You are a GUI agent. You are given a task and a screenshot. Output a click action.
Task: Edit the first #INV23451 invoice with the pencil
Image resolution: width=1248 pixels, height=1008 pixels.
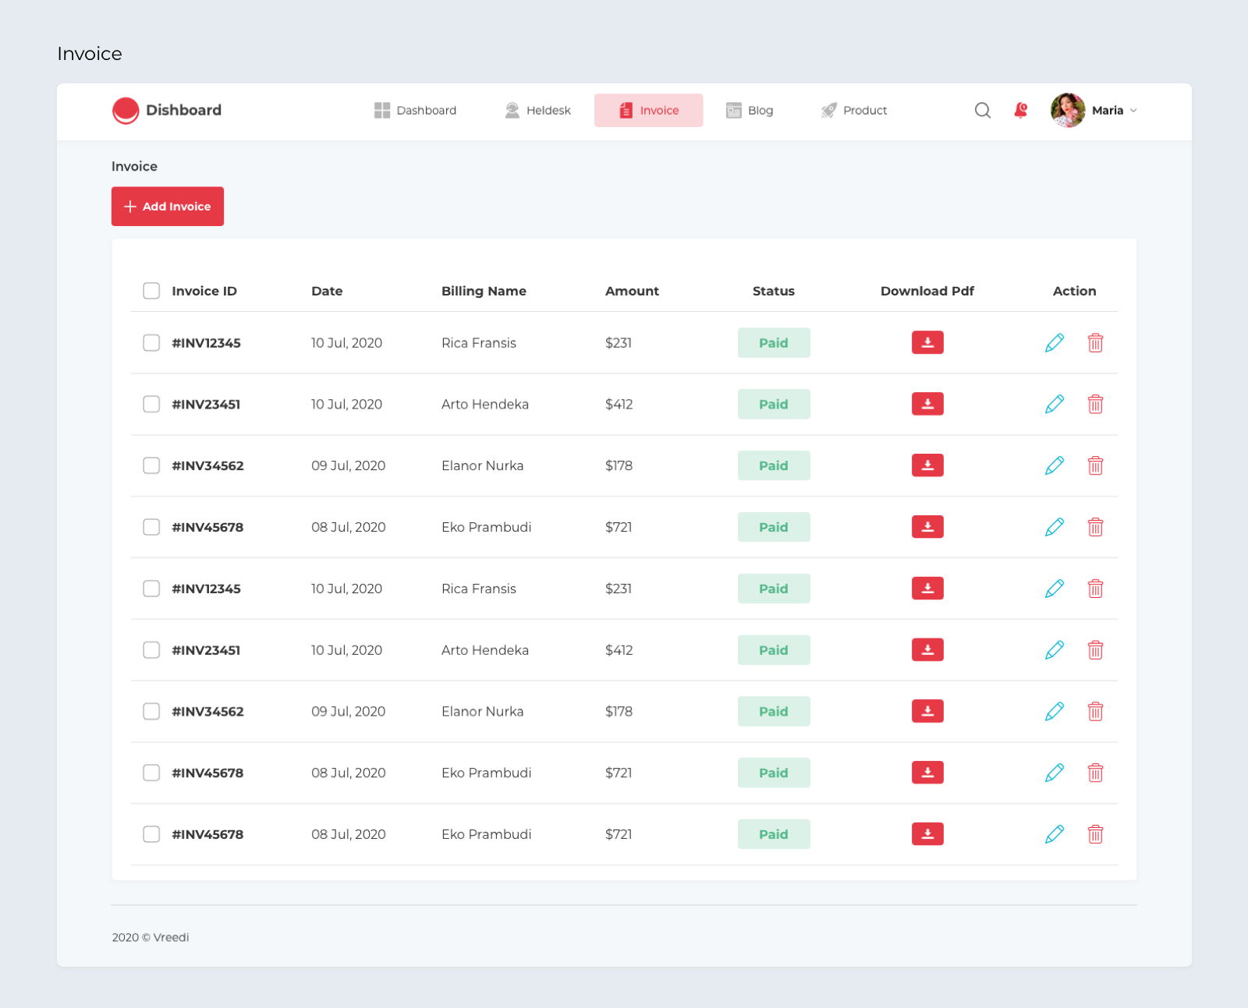click(1055, 404)
